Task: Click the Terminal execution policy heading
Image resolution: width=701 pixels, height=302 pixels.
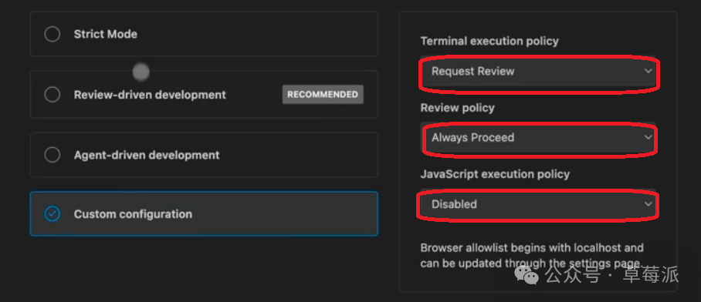Action: [x=489, y=41]
